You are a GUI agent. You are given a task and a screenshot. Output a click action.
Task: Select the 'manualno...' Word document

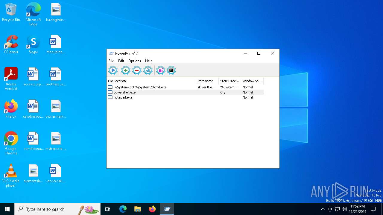tap(56, 44)
